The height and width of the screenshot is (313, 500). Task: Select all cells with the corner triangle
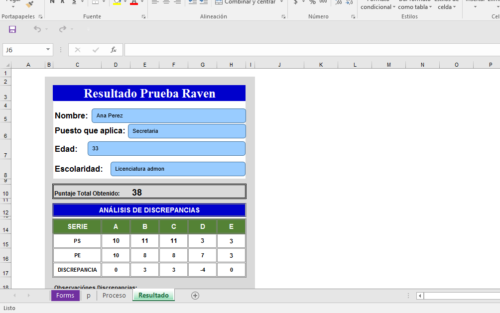click(7, 65)
